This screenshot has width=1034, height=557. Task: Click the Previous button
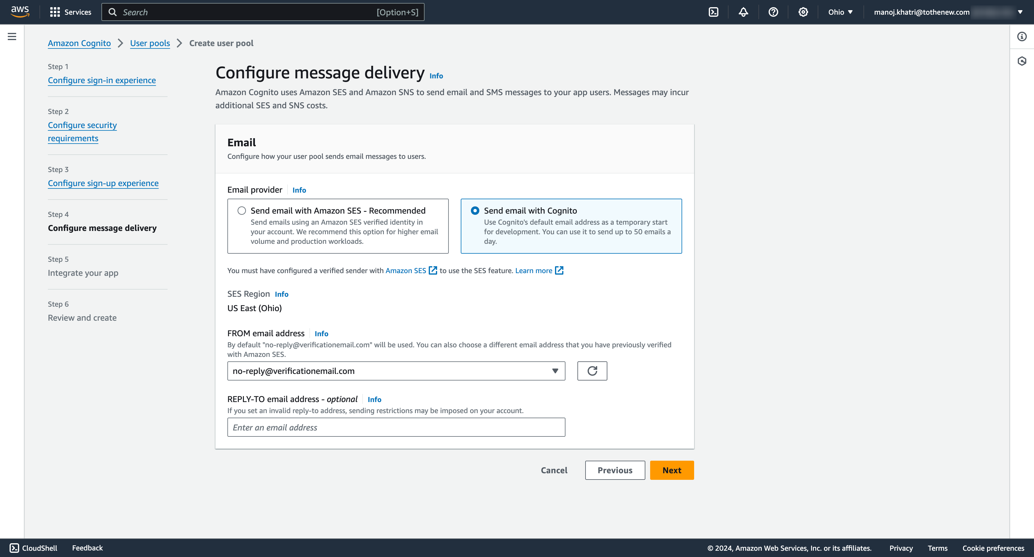pyautogui.click(x=615, y=470)
